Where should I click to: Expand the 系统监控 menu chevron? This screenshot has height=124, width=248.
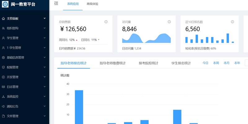(x=45, y=96)
